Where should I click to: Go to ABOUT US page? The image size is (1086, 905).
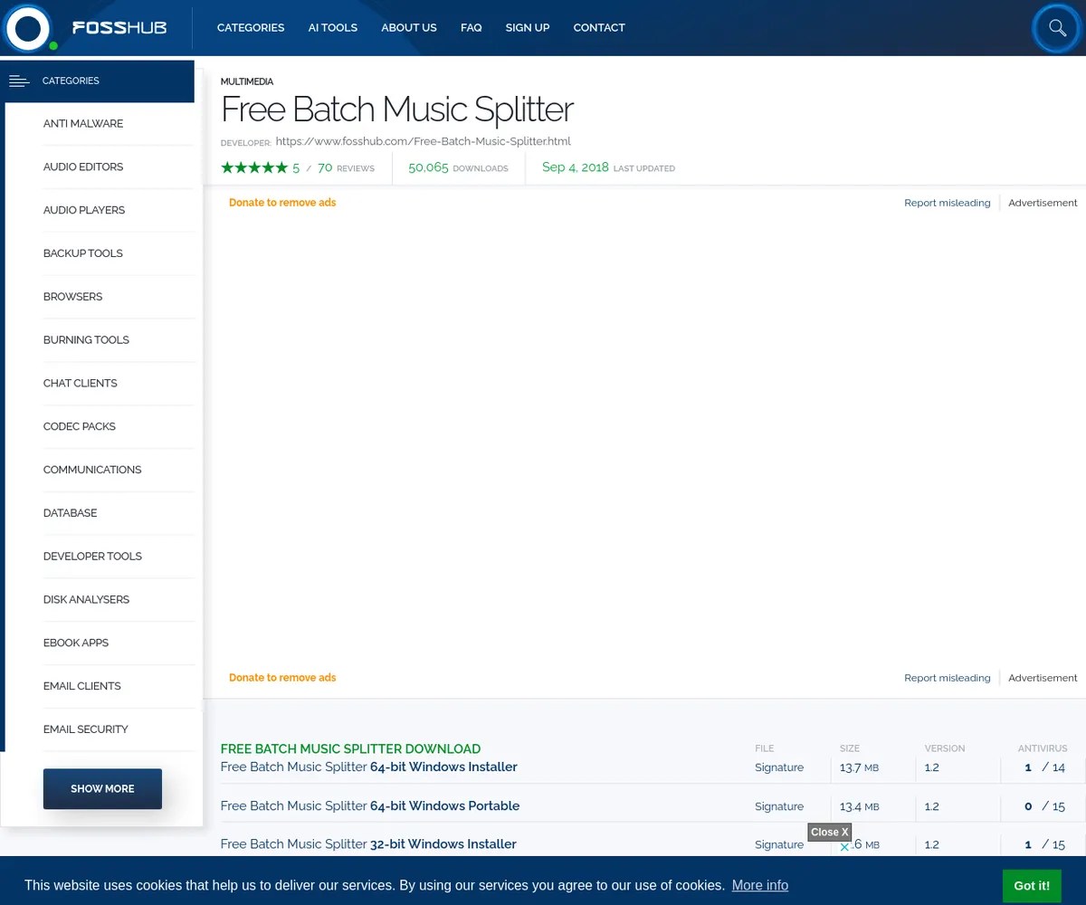409,28
